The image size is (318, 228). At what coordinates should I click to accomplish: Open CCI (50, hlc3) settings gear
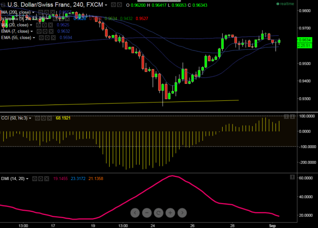pyautogui.click(x=43, y=118)
